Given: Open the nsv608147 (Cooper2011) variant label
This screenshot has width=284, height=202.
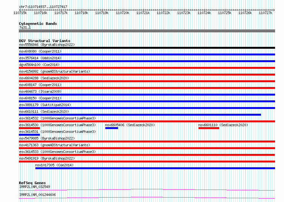Looking at the screenshot, I should (x=40, y=85).
